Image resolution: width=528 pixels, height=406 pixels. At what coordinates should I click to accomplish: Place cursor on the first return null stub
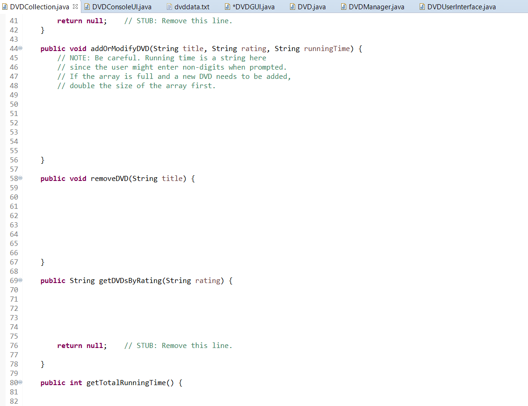point(81,20)
